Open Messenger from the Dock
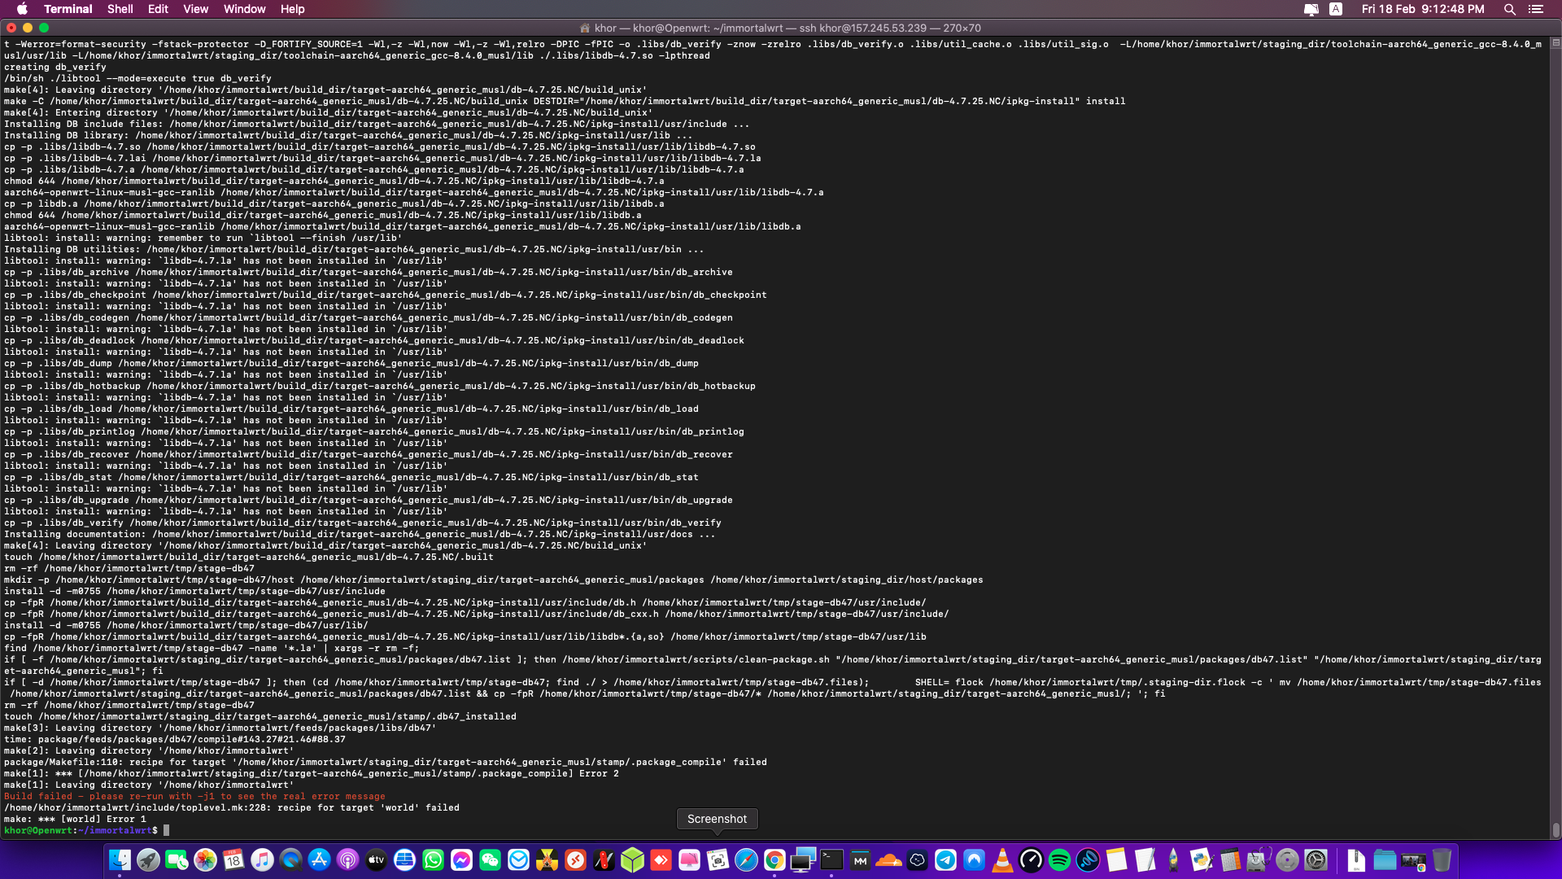1562x879 pixels. (x=460, y=860)
